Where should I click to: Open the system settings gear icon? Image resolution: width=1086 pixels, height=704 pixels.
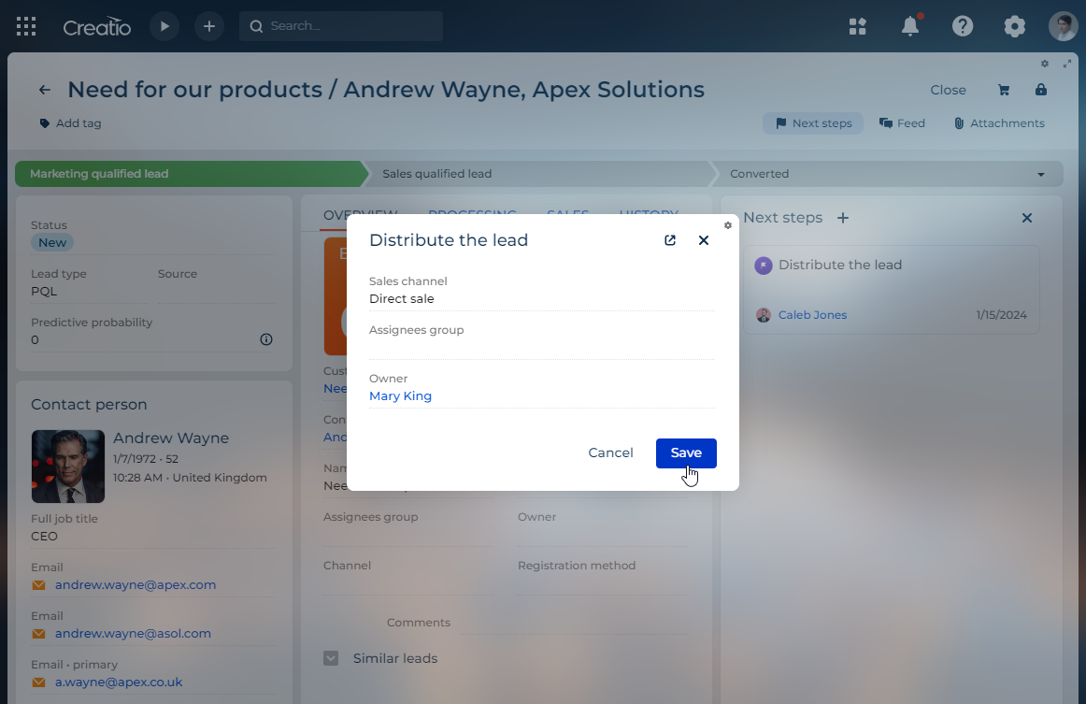click(1014, 26)
